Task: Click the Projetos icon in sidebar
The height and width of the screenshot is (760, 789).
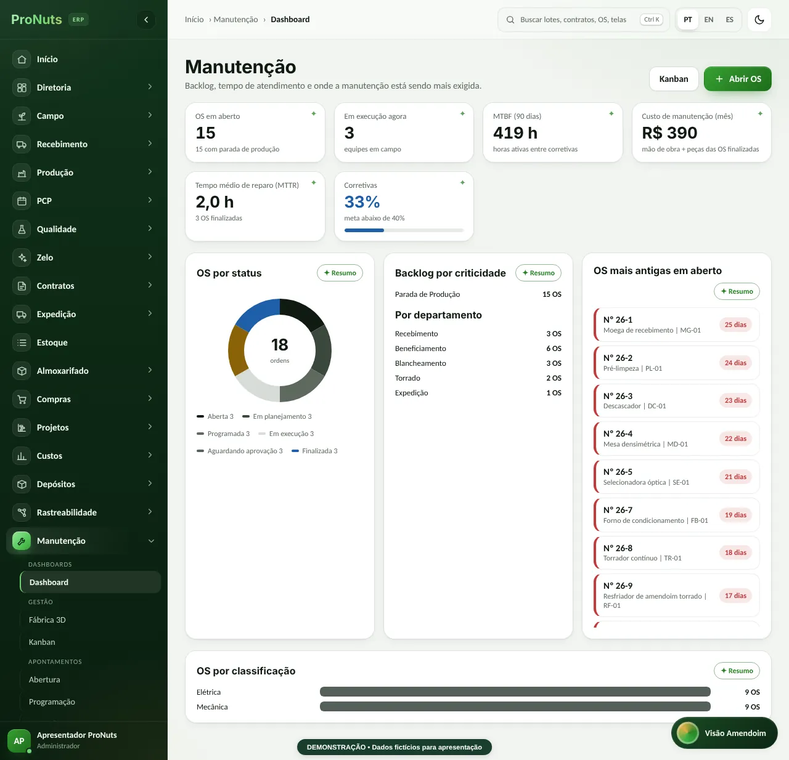Action: (x=22, y=427)
